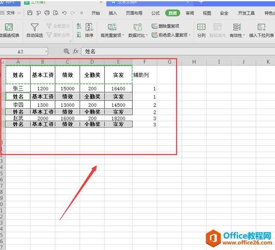Viewport: 275px width, 250px height.
Task: Click the 辅助列 header cell
Action: [x=145, y=75]
